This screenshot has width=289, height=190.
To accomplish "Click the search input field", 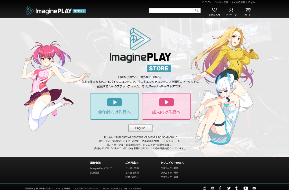I will click(175, 11).
